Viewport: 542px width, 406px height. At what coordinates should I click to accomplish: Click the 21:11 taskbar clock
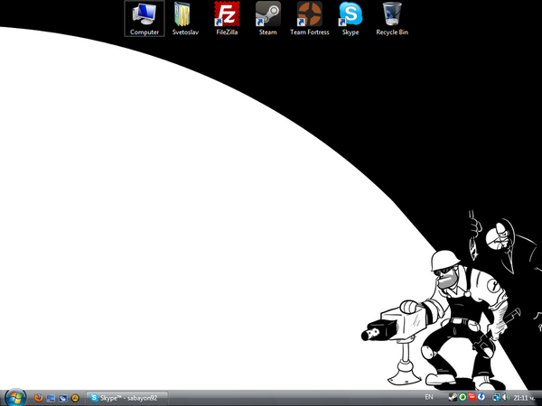(524, 398)
